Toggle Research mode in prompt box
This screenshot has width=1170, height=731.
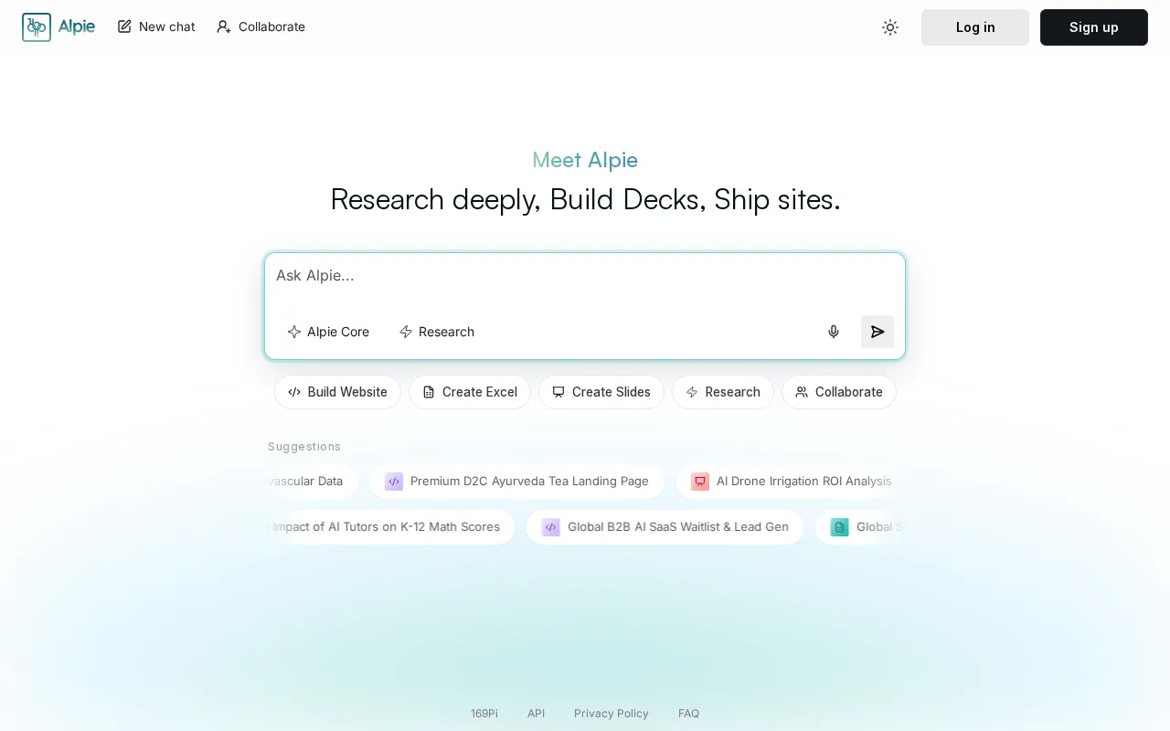437,332
